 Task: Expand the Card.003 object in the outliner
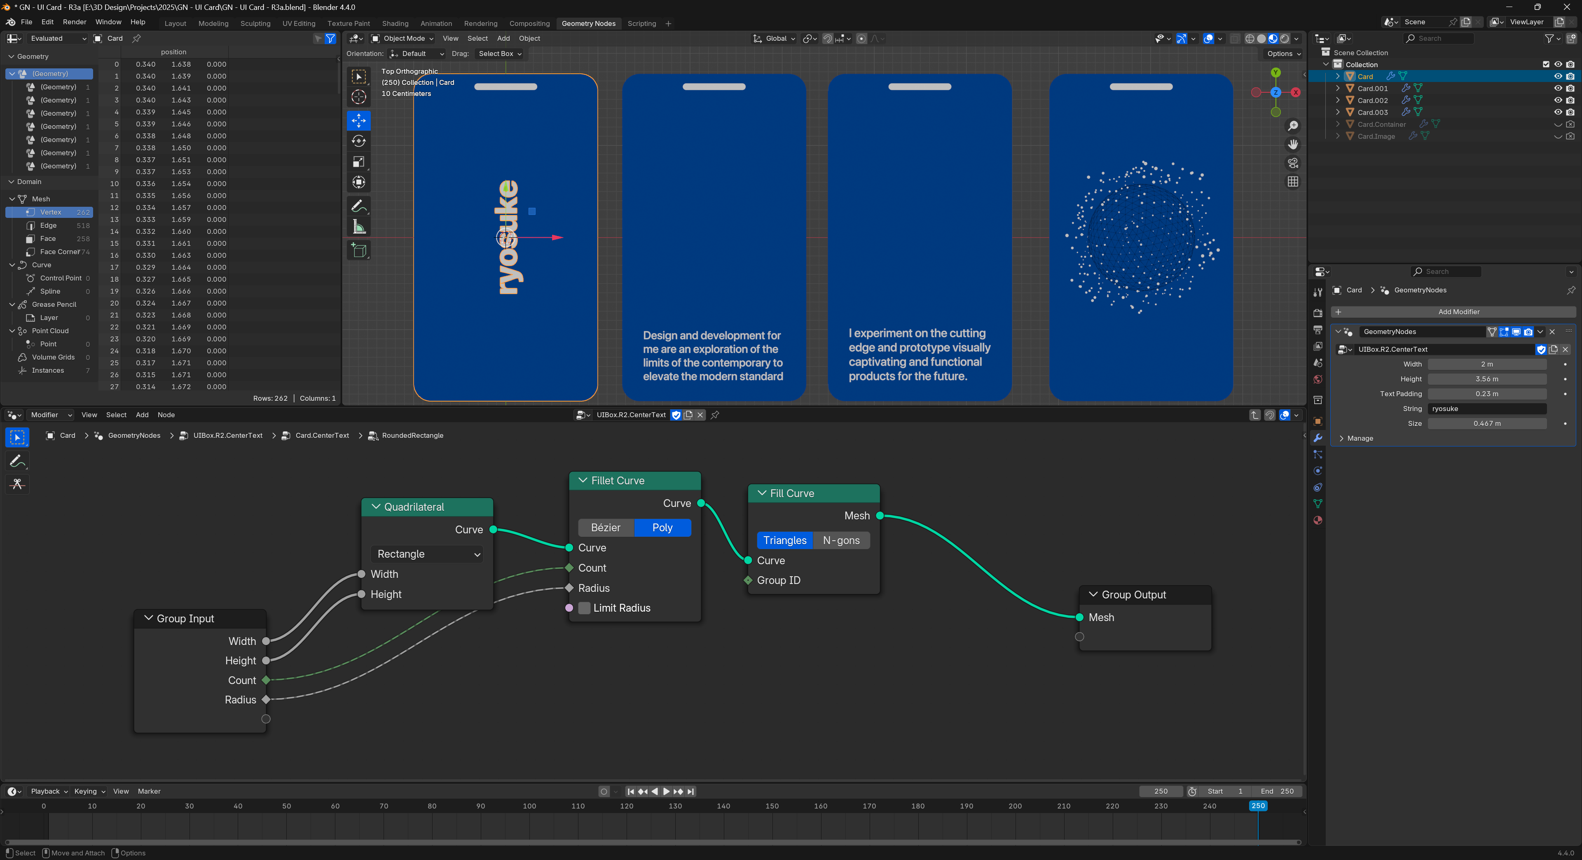click(x=1338, y=112)
